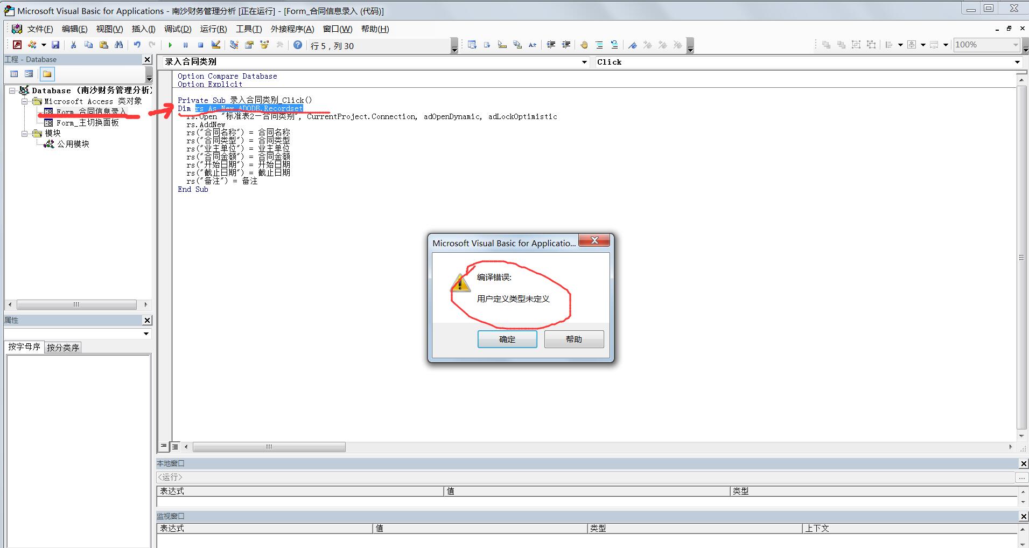Toggle breakpoint with hand icon
Viewport: 1029px width, 548px height.
tap(584, 45)
